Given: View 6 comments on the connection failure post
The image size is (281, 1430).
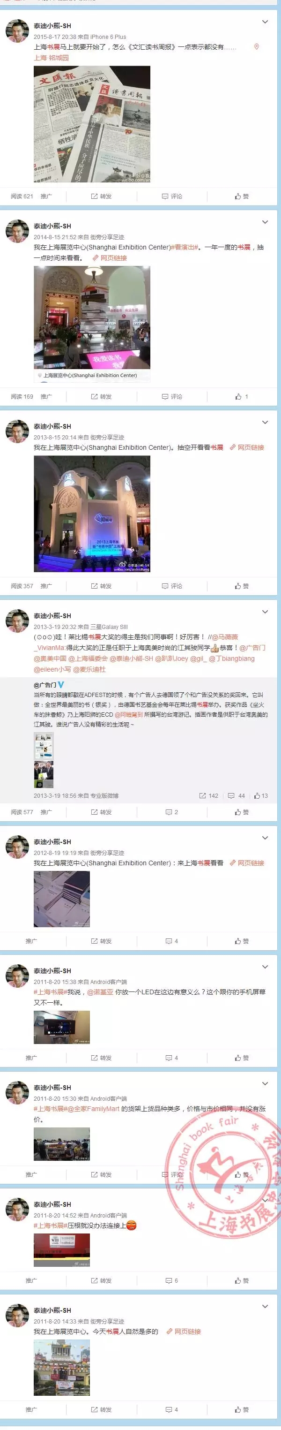Looking at the screenshot, I should click(x=172, y=1281).
